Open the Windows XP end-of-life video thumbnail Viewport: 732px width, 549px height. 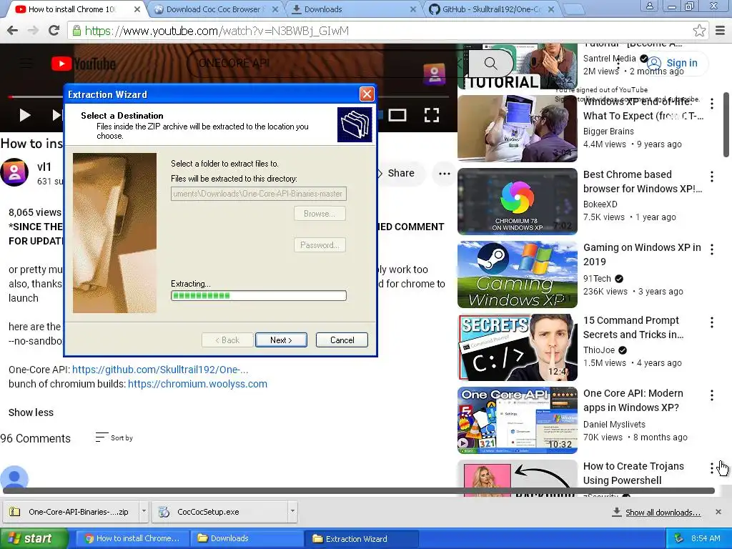point(518,129)
